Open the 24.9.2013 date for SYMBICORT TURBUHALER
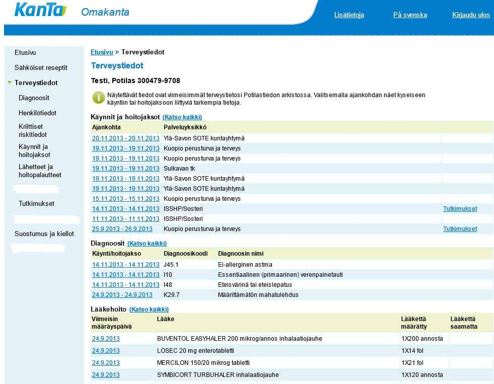This screenshot has height=384, width=494. [x=106, y=375]
